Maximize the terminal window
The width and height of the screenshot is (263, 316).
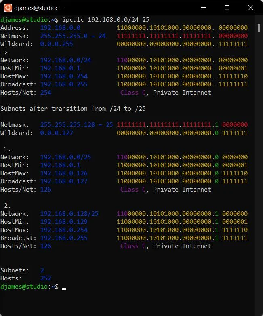pos(227,8)
